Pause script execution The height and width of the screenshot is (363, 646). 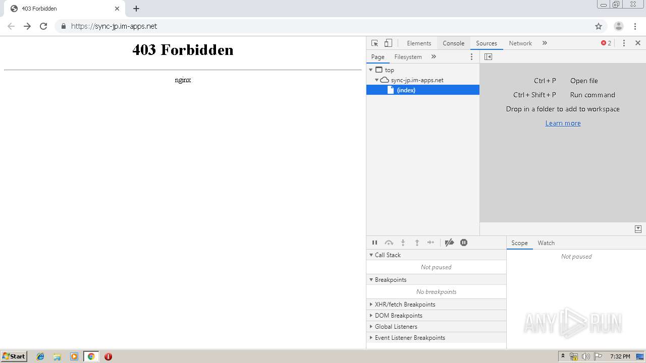coord(374,243)
